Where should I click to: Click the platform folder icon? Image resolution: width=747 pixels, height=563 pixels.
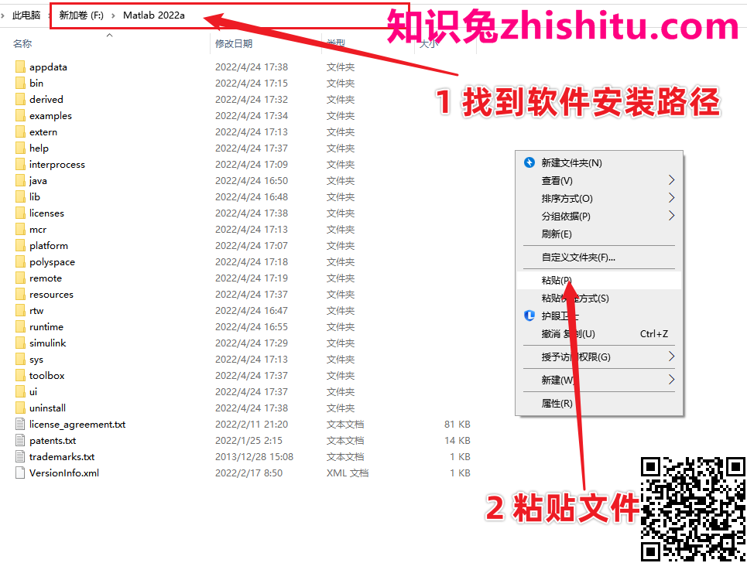pos(20,246)
